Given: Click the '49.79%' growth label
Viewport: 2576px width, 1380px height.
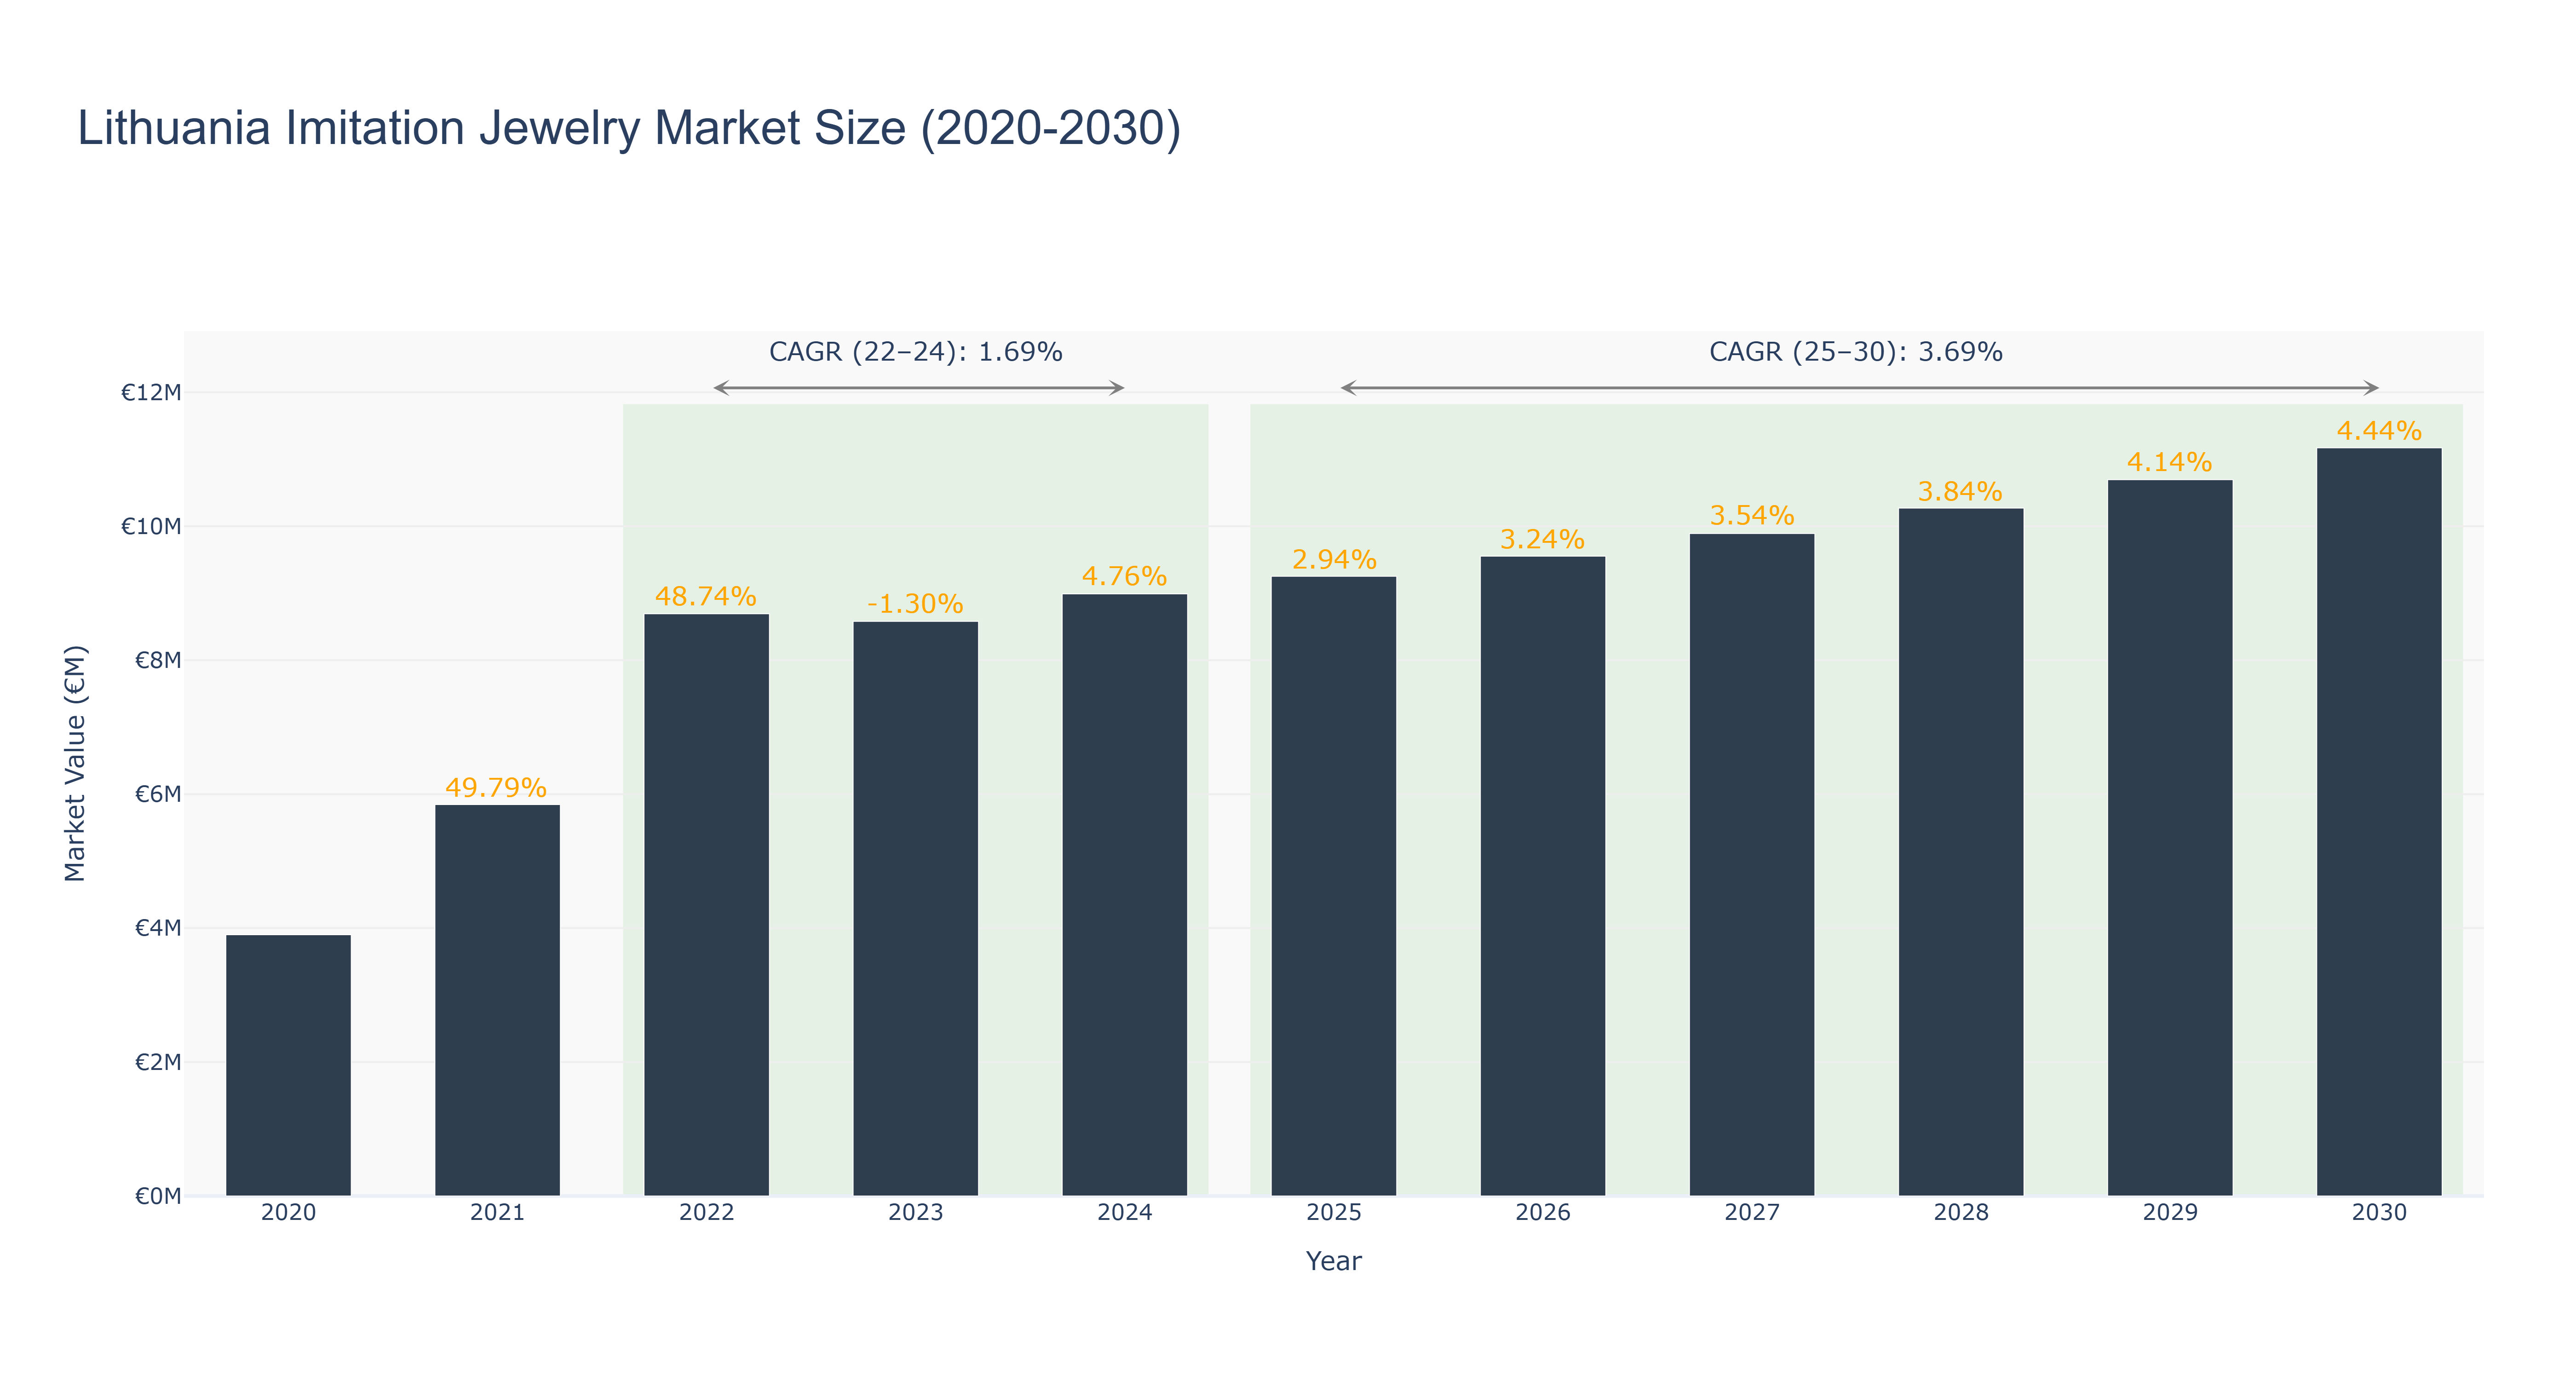Looking at the screenshot, I should (496, 787).
